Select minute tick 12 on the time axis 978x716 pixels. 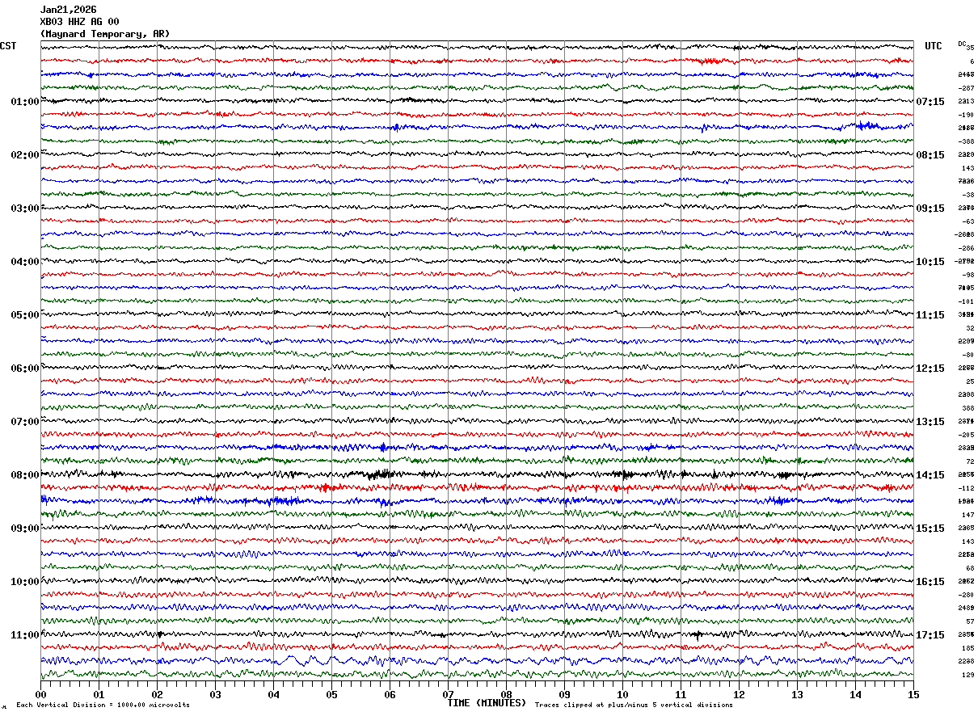(739, 694)
